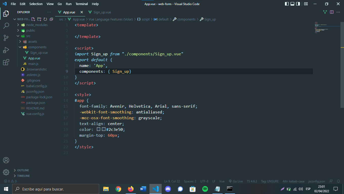Close the App.vue tab

(x=81, y=12)
